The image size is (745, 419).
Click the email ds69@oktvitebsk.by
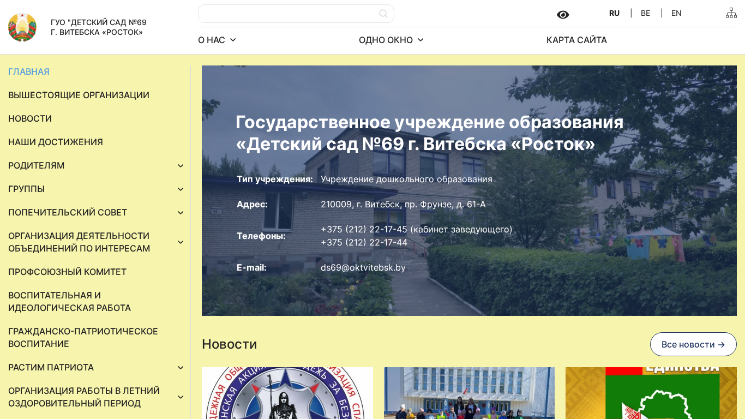coord(363,267)
